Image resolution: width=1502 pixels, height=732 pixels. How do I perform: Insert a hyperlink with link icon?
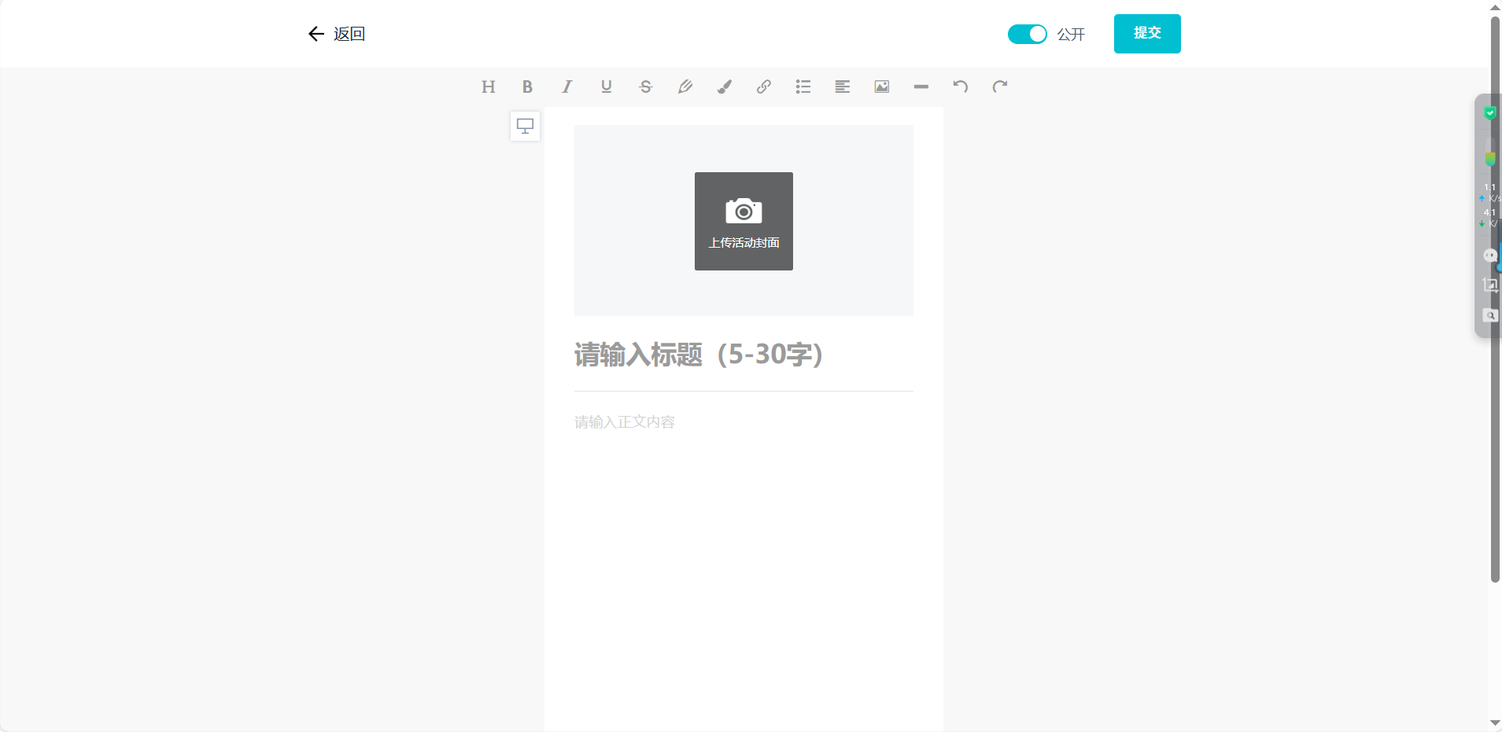(x=764, y=86)
